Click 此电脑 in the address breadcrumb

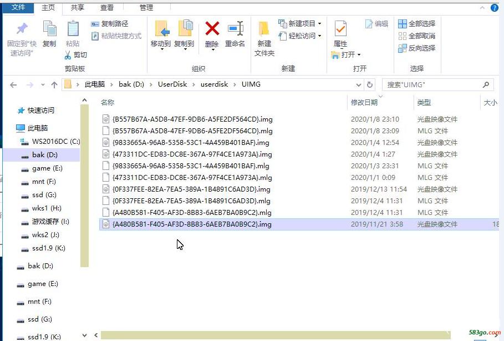point(94,84)
